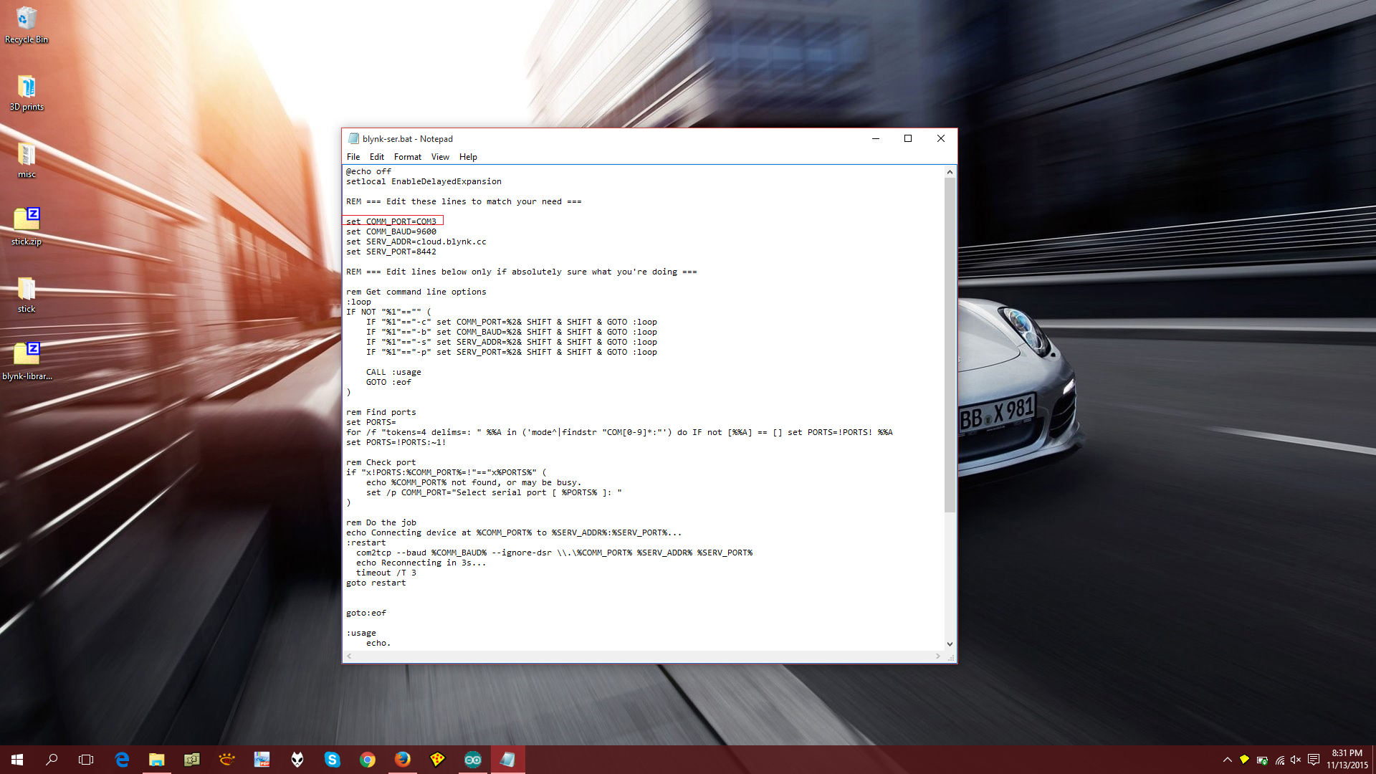Open the puzzle-piece app in taskbar
Screen dimensions: 1376x774
tap(191, 760)
